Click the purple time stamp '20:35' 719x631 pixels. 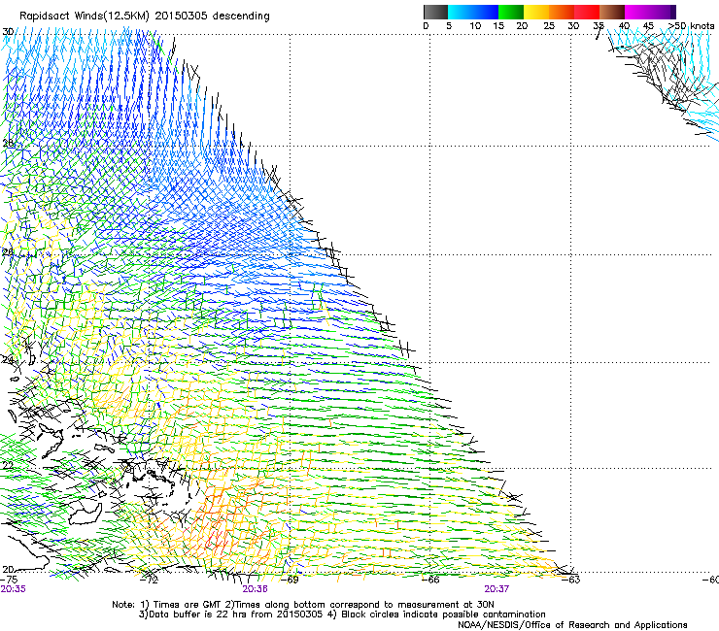click(13, 589)
